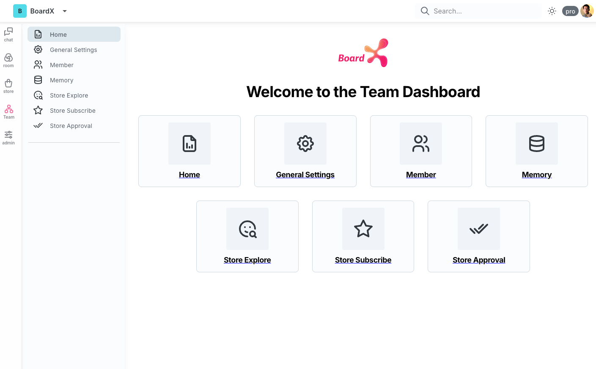Click the BoardX workspace name text

(x=42, y=11)
